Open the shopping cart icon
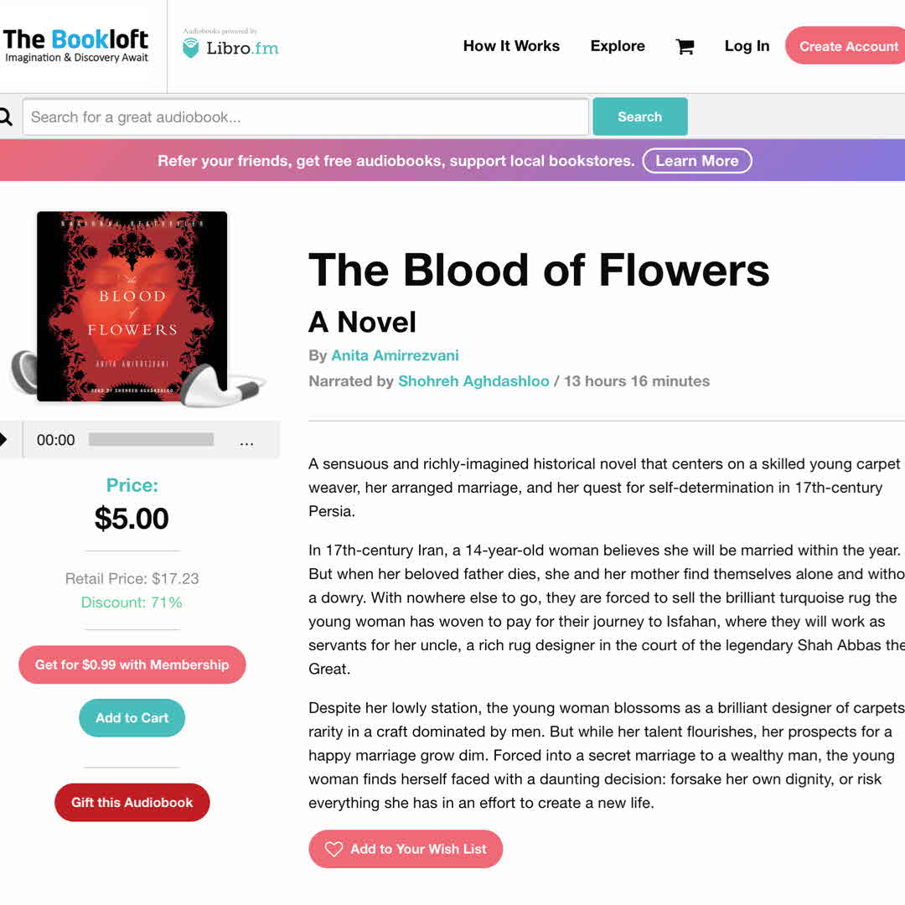The image size is (905, 905). click(x=685, y=47)
